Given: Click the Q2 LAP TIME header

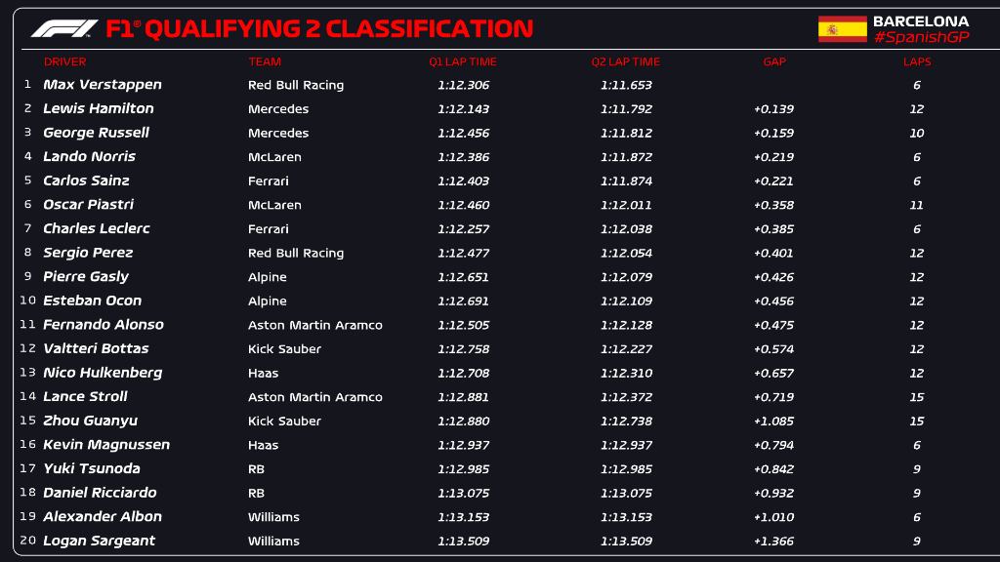Looking at the screenshot, I should pos(626,61).
